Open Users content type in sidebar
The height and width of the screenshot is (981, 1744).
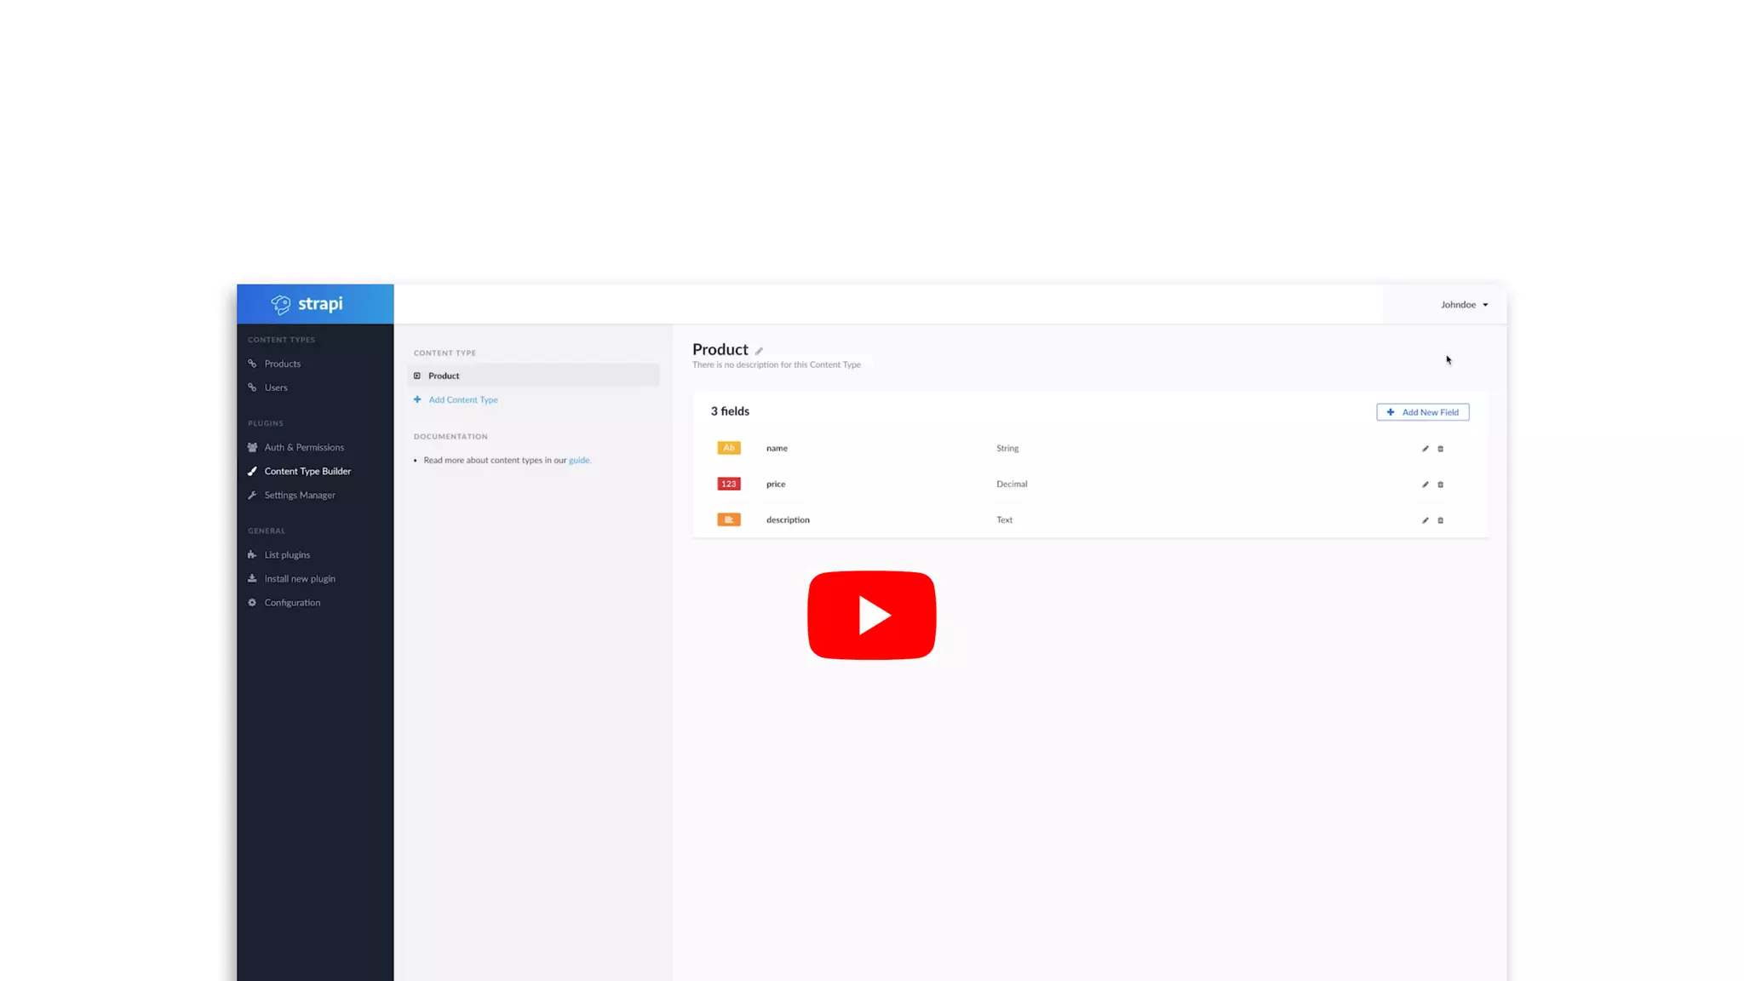[x=276, y=387]
